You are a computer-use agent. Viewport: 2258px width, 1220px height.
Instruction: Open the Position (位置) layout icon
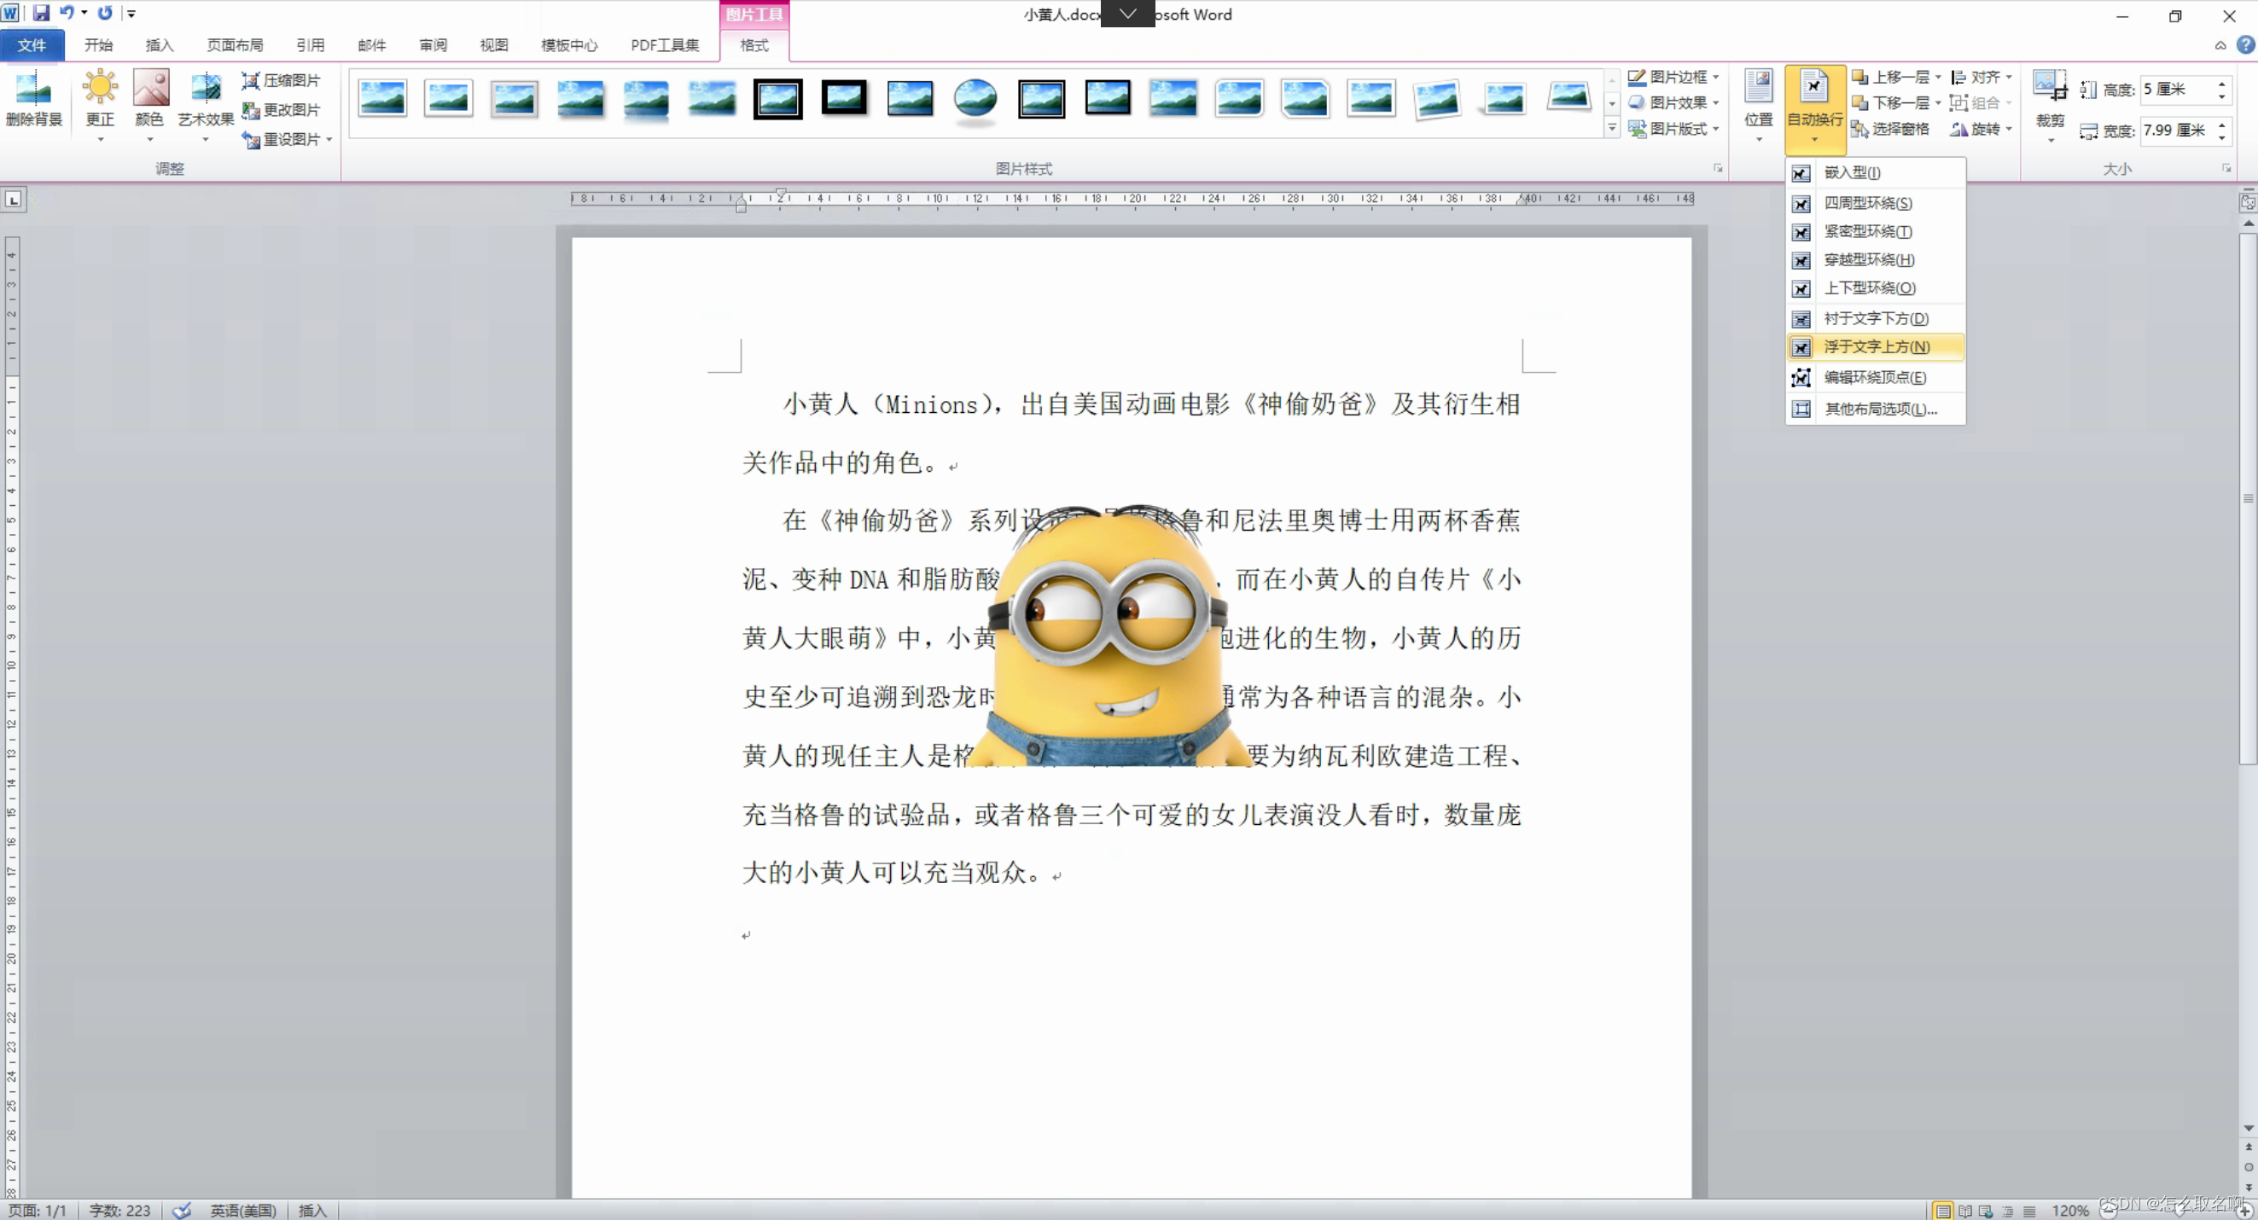coord(1759,88)
